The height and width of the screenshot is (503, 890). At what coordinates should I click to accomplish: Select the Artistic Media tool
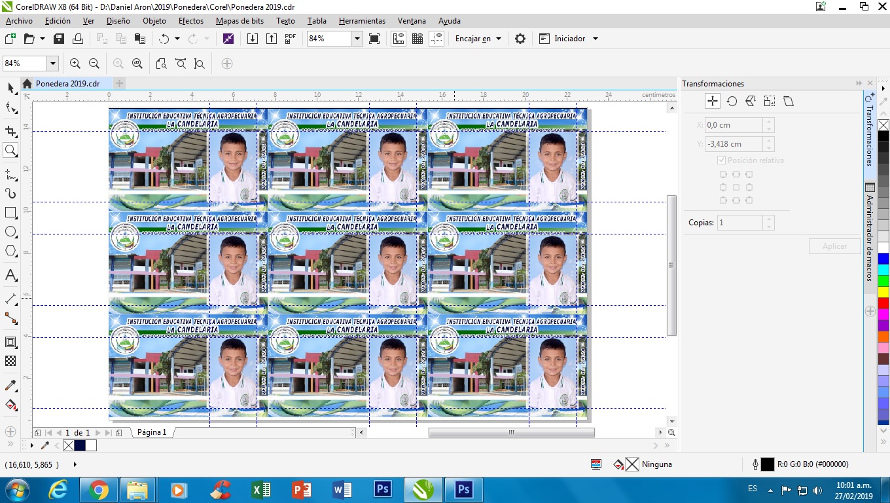click(11, 194)
